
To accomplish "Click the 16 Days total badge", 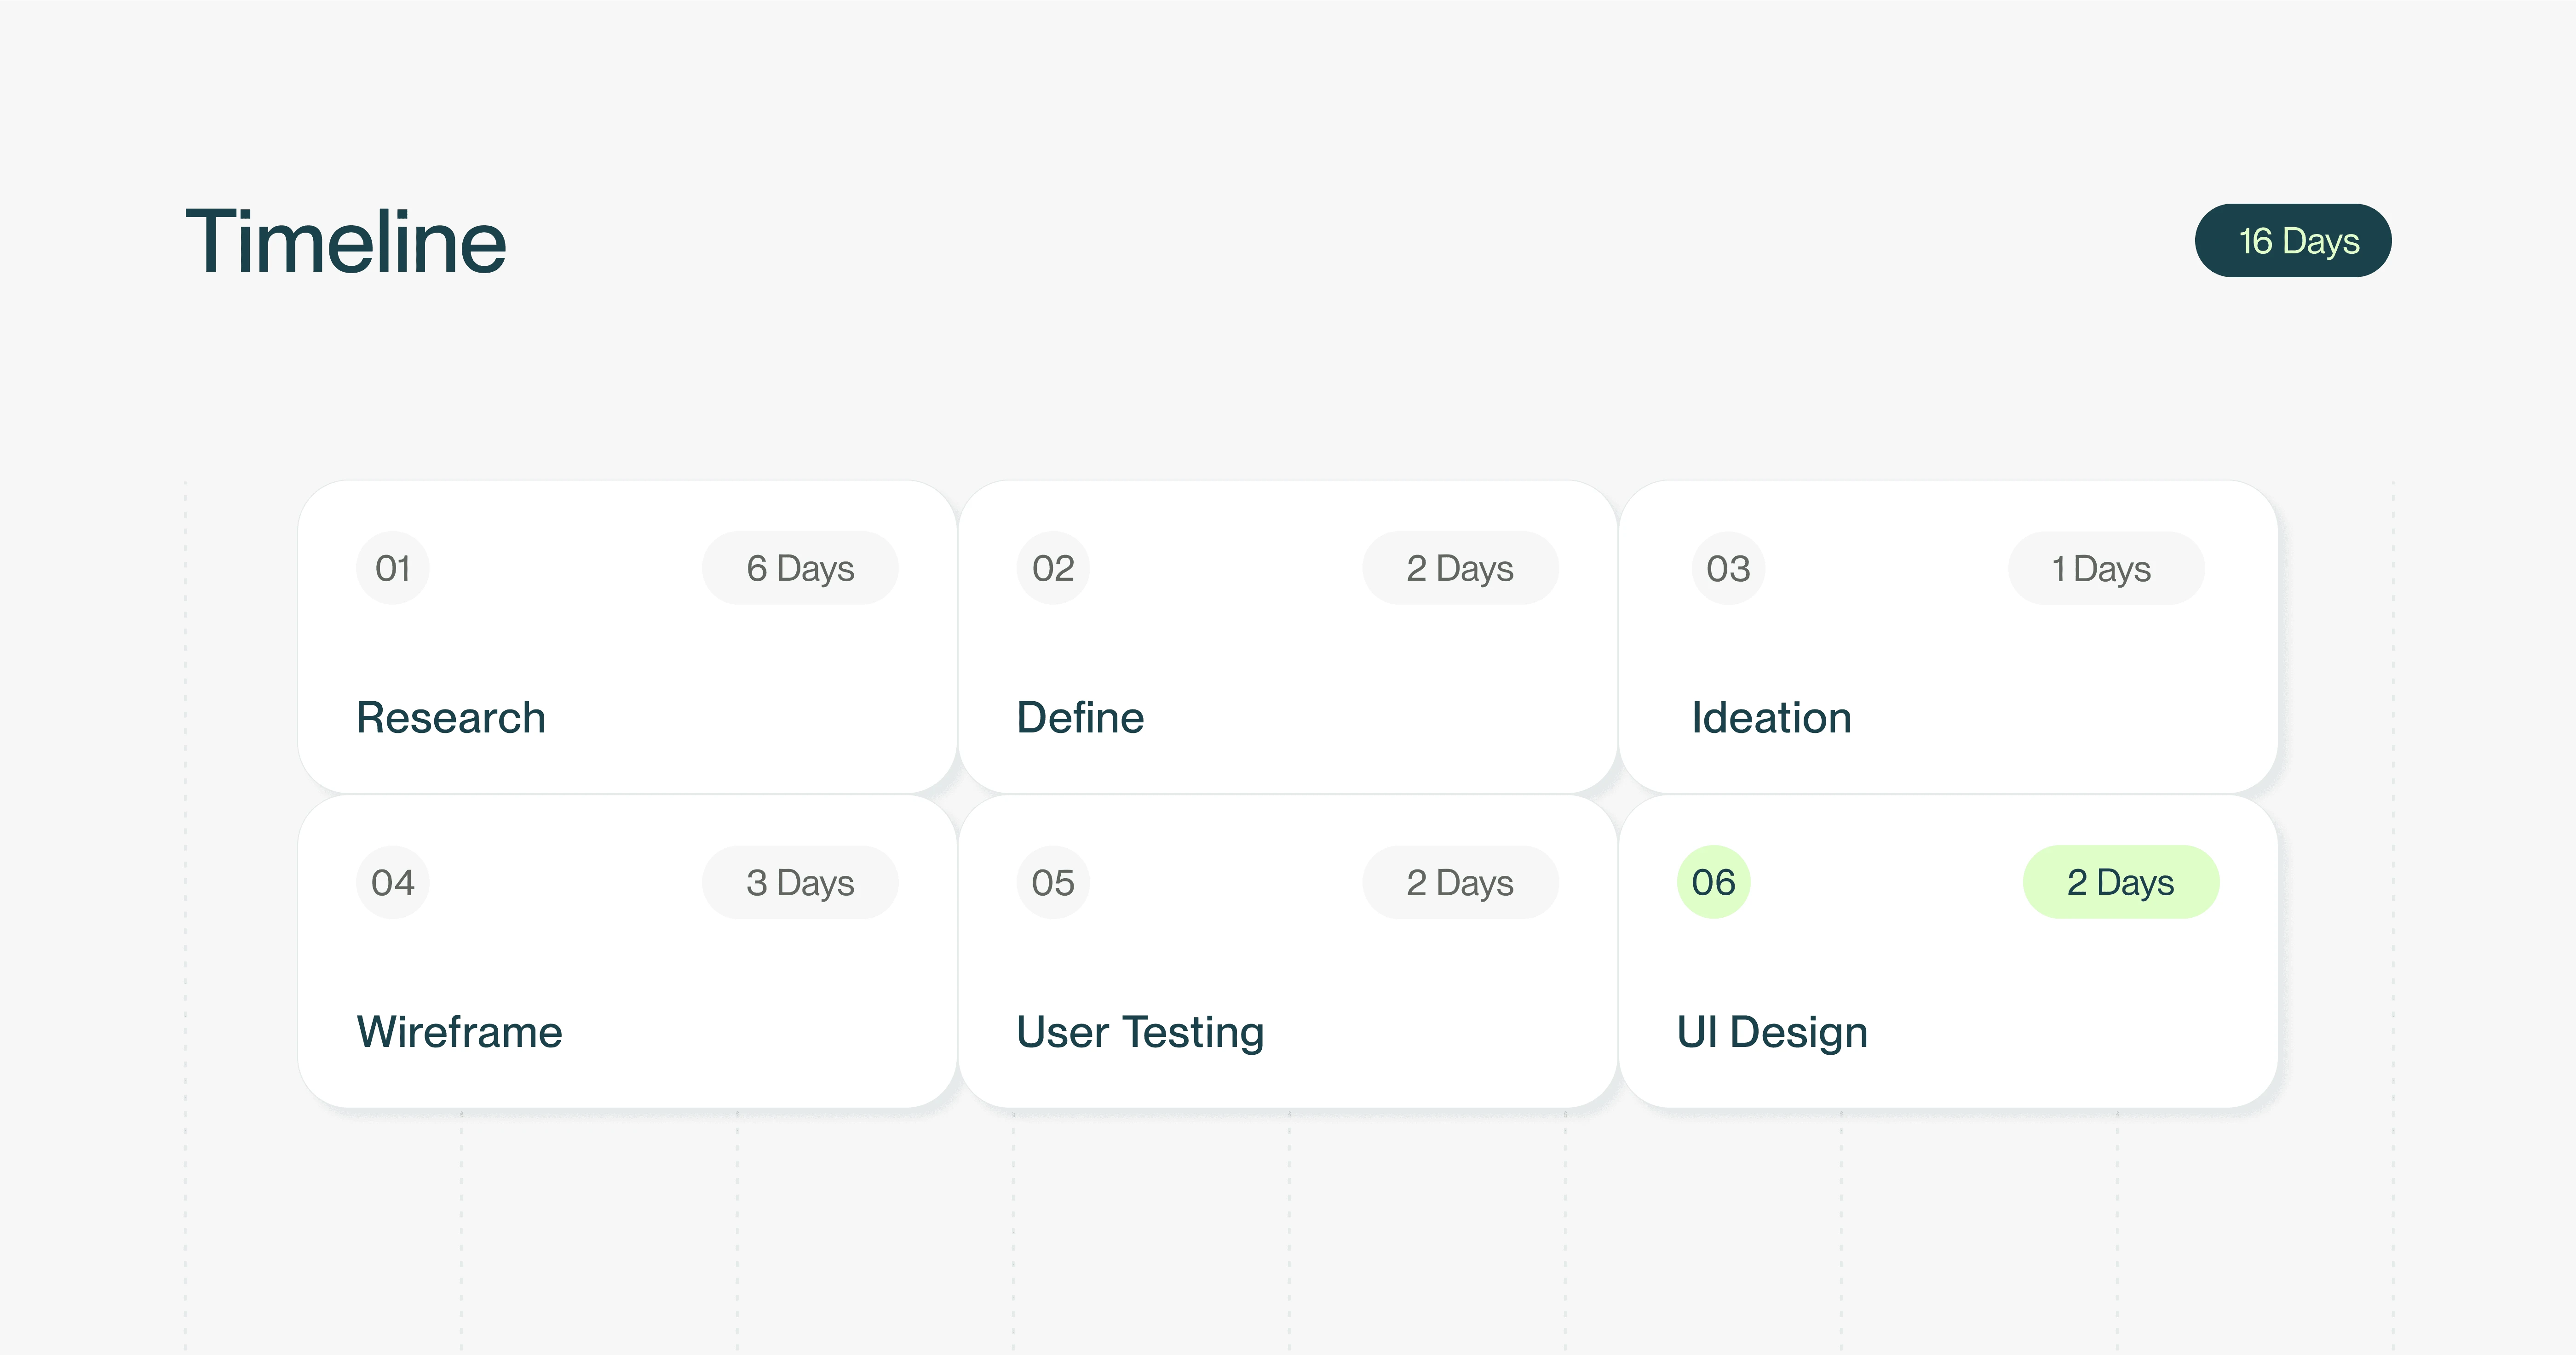I will click(x=2292, y=241).
